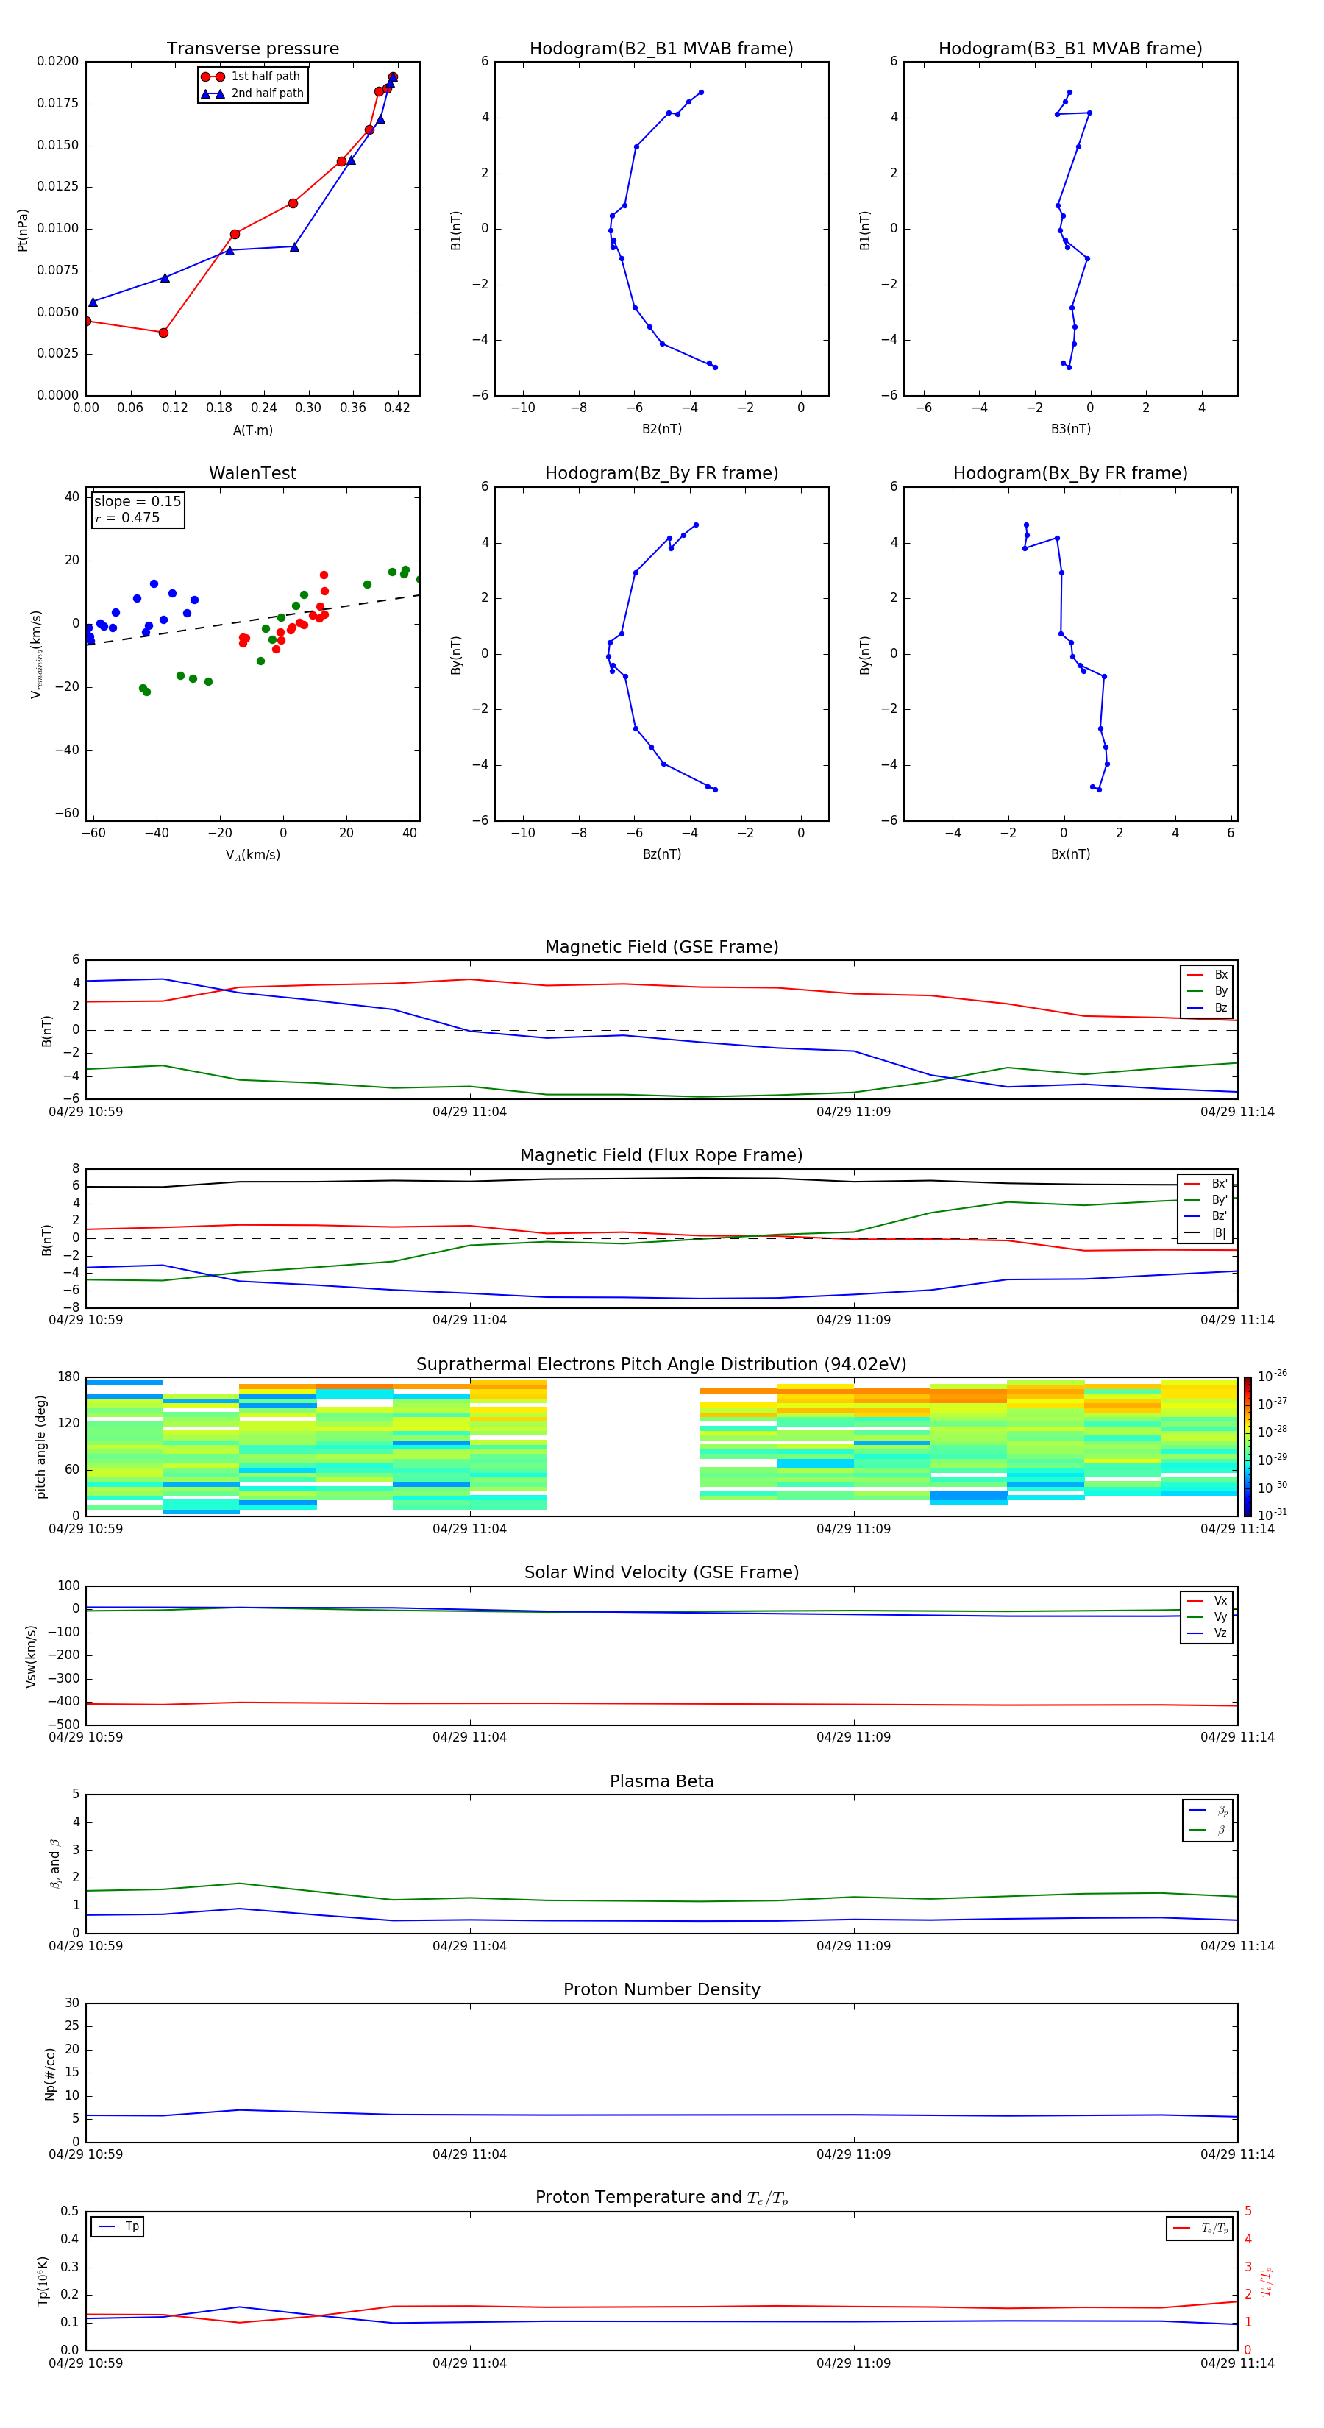Screen dimensions: 1324x2428
Task: Click the 'Bz(nT)' x-axis label
Action: point(661,854)
